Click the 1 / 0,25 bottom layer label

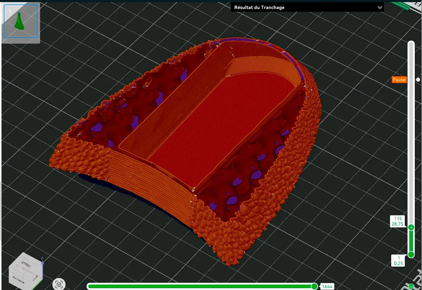click(x=398, y=261)
